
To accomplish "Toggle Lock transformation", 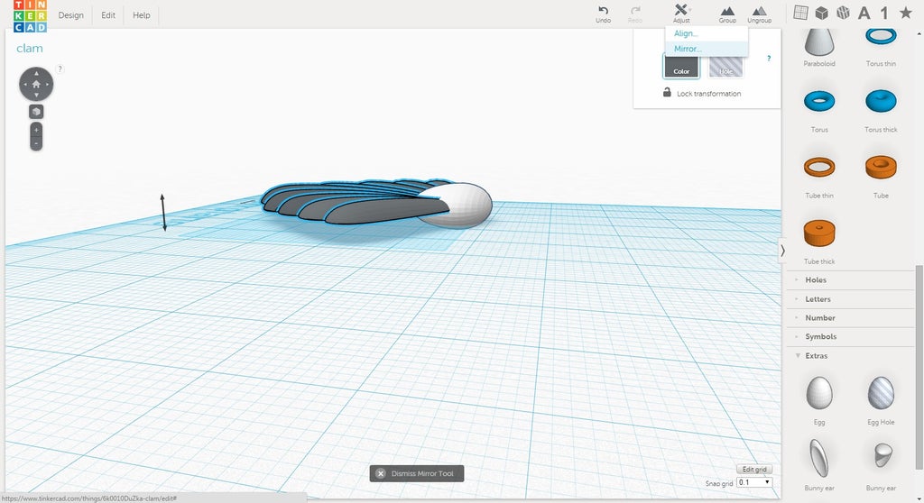I will pos(702,93).
